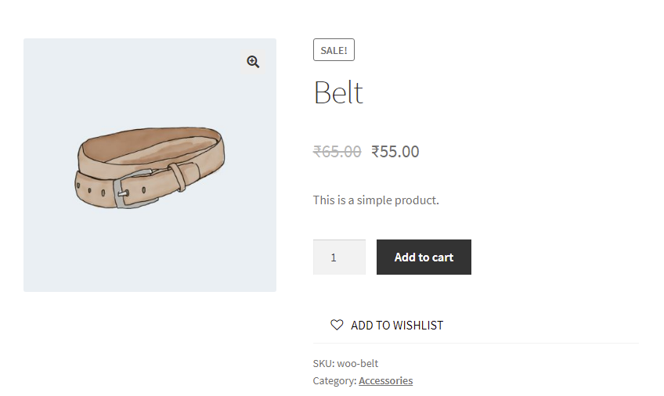This screenshot has height=396, width=664.
Task: Open the belt product image
Action: click(x=150, y=166)
